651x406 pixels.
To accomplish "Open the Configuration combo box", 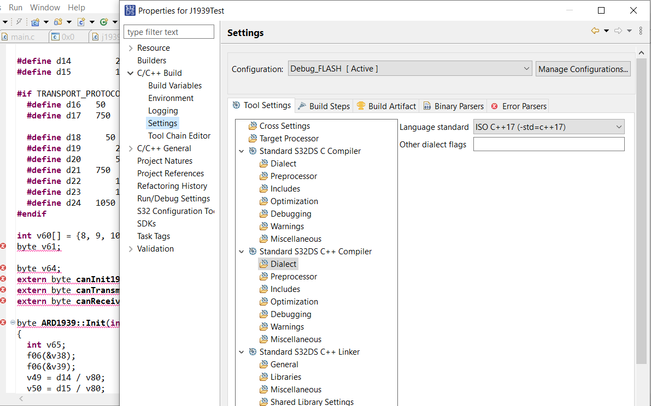I will [x=409, y=69].
